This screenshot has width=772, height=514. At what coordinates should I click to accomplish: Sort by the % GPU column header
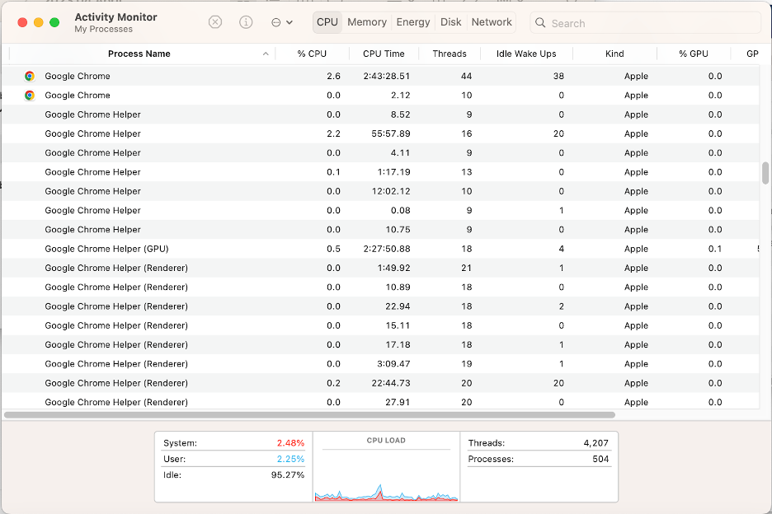point(693,54)
